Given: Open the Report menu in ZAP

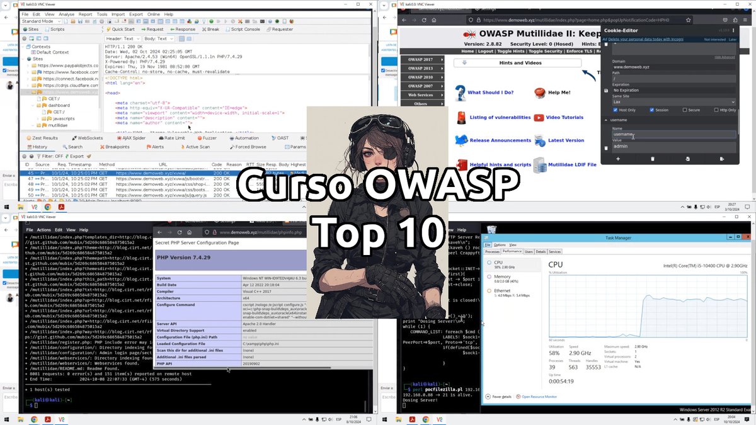Looking at the screenshot, I should [x=85, y=14].
